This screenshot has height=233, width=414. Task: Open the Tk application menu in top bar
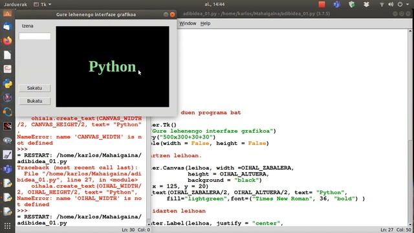[43, 5]
